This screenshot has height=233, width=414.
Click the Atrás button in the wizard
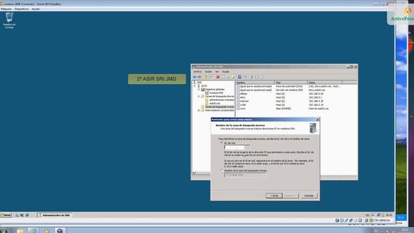(274, 195)
